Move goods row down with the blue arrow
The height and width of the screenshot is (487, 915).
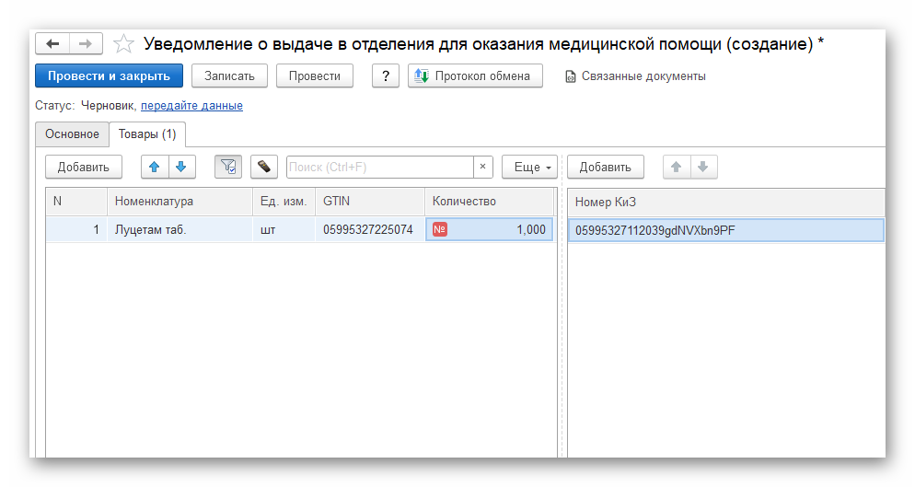(x=181, y=167)
